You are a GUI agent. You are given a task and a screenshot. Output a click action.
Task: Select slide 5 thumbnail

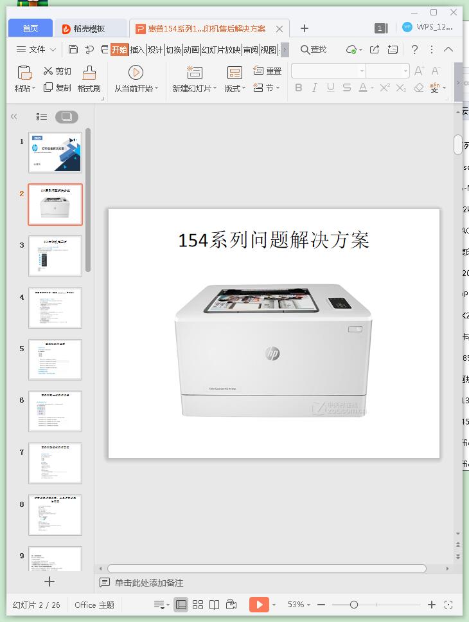pyautogui.click(x=55, y=360)
